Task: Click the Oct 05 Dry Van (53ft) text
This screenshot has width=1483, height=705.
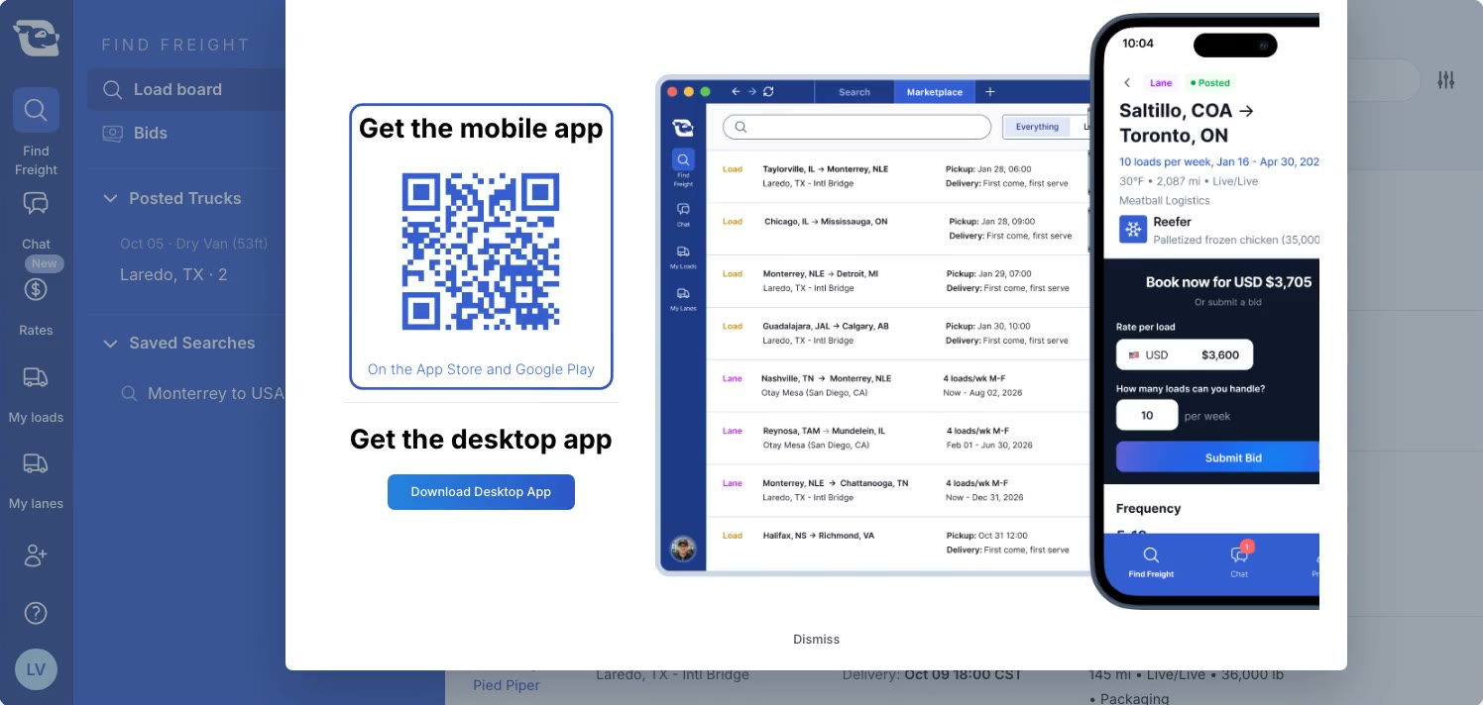Action: pyautogui.click(x=194, y=244)
